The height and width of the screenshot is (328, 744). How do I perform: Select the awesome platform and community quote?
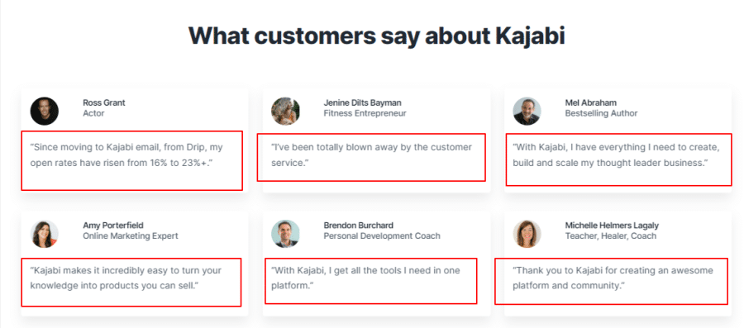tap(613, 278)
